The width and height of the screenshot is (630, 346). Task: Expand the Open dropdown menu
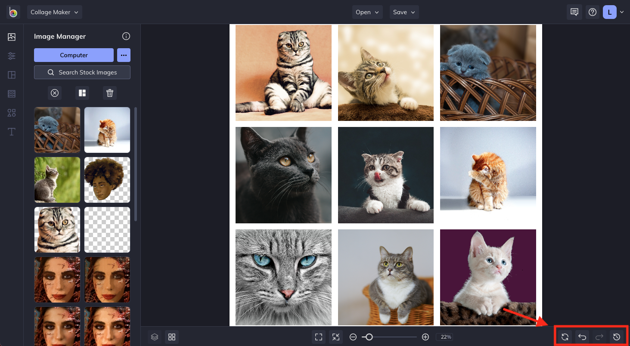(x=367, y=12)
